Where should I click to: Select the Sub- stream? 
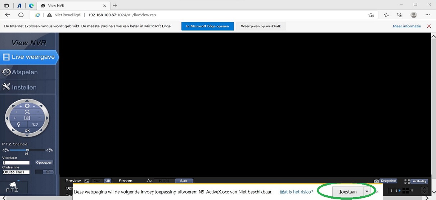pyautogui.click(x=184, y=181)
